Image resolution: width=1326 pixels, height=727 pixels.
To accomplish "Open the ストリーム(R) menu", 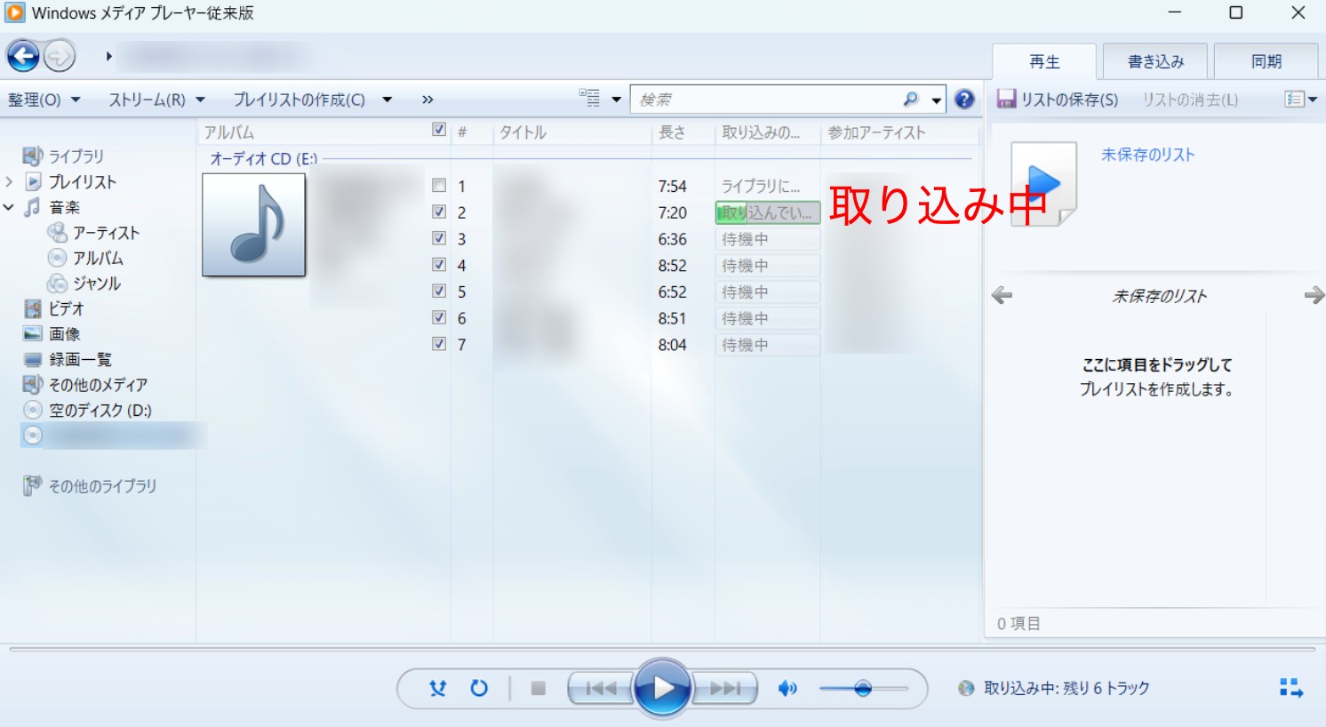I will (156, 100).
